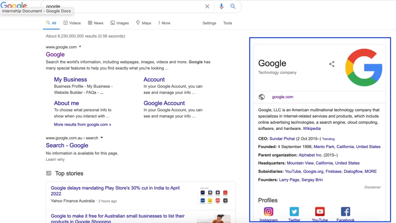Open the My Business sitelink
The height and width of the screenshot is (223, 396).
70,80
